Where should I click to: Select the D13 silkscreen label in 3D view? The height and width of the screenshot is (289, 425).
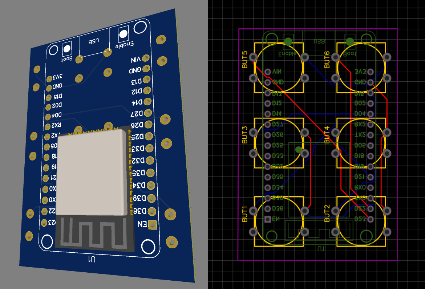pos(136,81)
